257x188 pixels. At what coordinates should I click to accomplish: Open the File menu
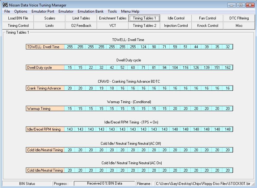coord(7,11)
